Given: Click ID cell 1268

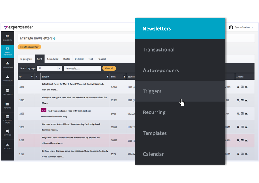Looking at the screenshot, I should [x=22, y=127].
